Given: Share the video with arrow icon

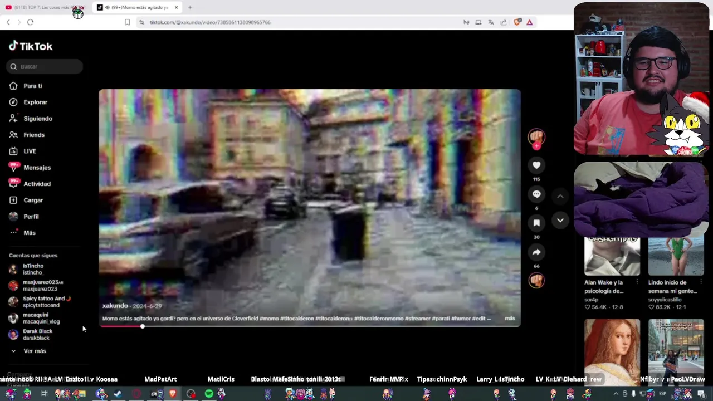Looking at the screenshot, I should (536, 252).
